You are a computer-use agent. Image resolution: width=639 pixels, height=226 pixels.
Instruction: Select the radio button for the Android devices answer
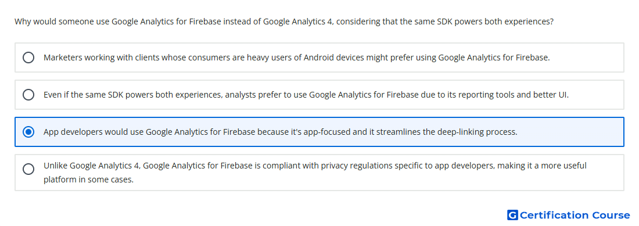click(x=28, y=58)
